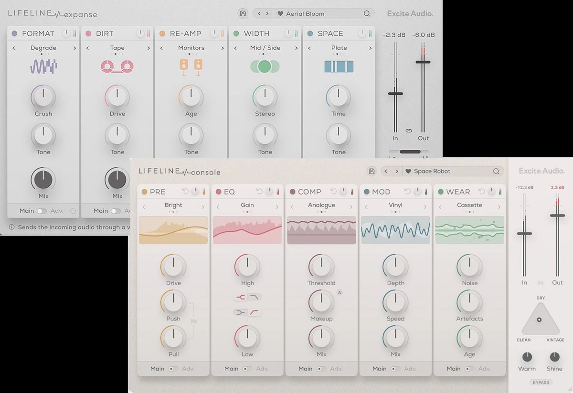Reset the MOD module with undo icon
The width and height of the screenshot is (573, 393).
[407, 192]
